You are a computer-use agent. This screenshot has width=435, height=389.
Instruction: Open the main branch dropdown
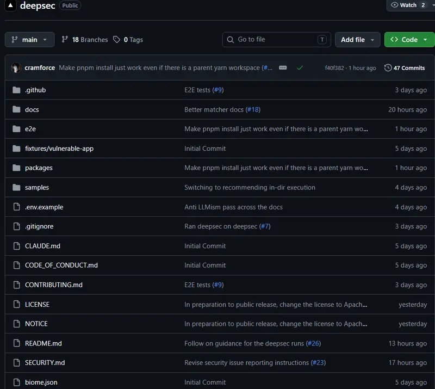30,40
